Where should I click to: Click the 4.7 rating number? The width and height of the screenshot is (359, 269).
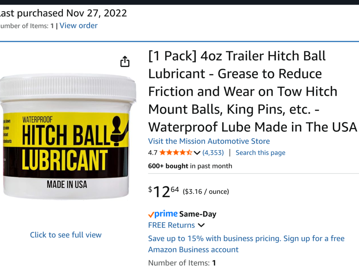153,152
